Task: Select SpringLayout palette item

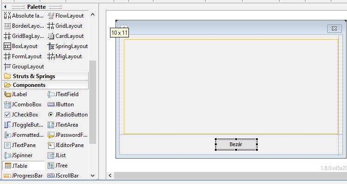Action: 67,46
